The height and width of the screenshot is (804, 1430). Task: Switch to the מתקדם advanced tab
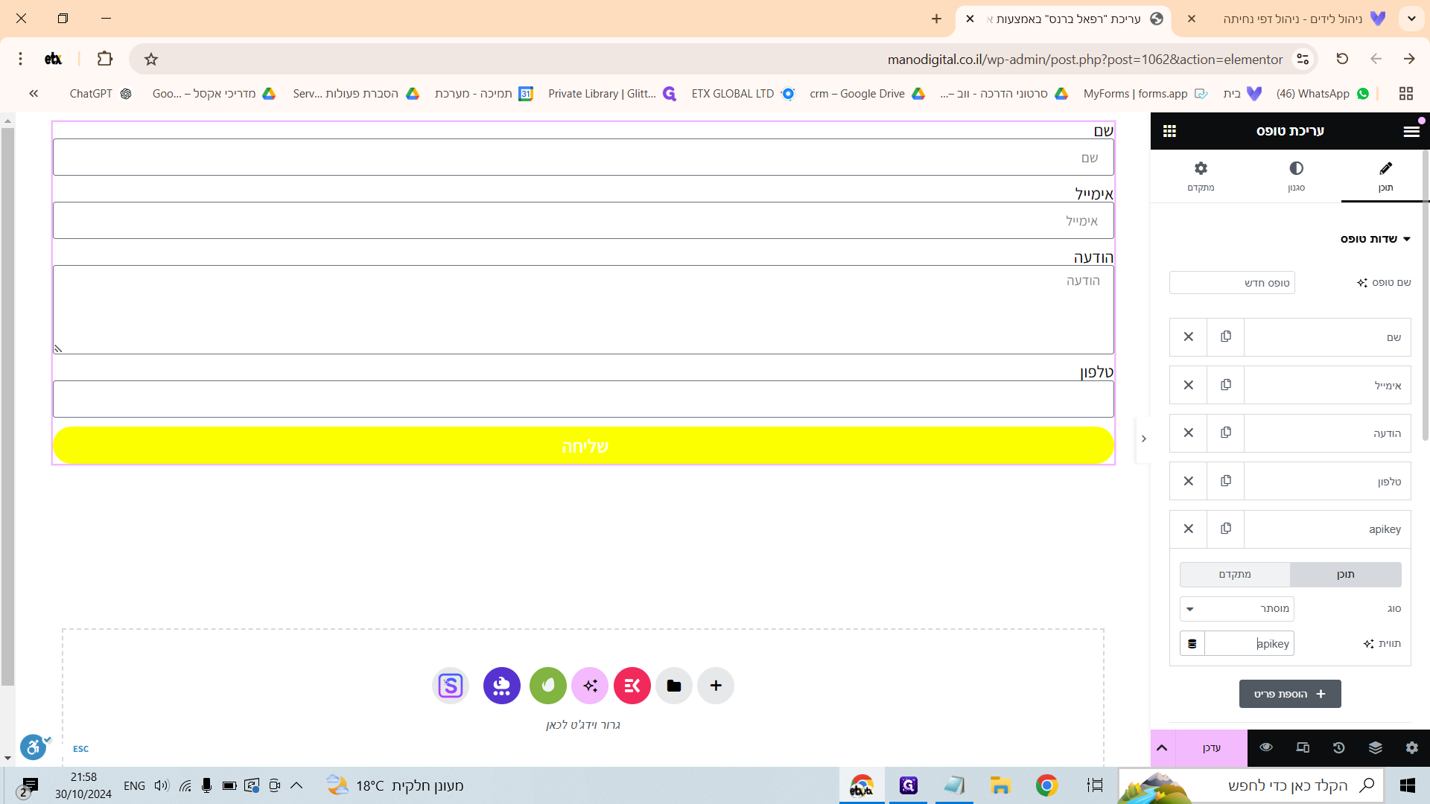pos(1200,176)
